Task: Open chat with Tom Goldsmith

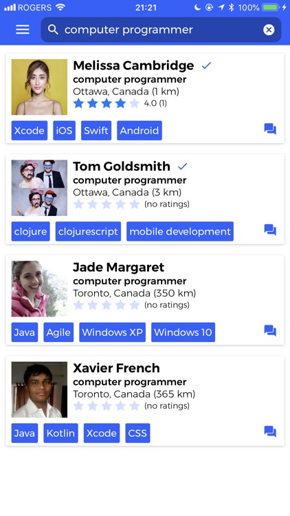Action: [x=270, y=230]
